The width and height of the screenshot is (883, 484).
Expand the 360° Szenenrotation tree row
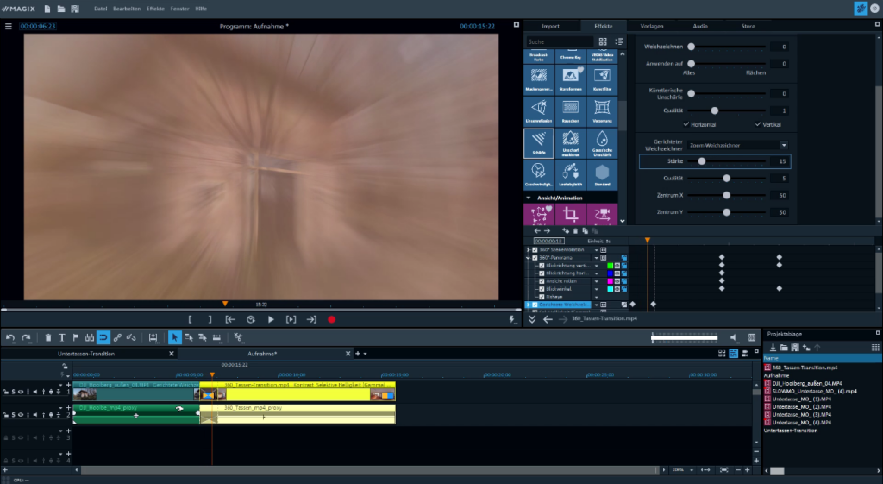point(529,249)
